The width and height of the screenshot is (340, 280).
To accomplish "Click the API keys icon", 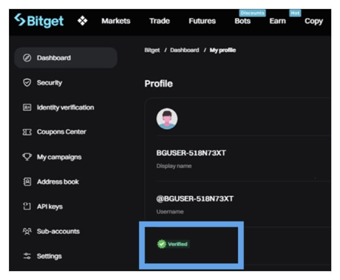I will click(27, 206).
